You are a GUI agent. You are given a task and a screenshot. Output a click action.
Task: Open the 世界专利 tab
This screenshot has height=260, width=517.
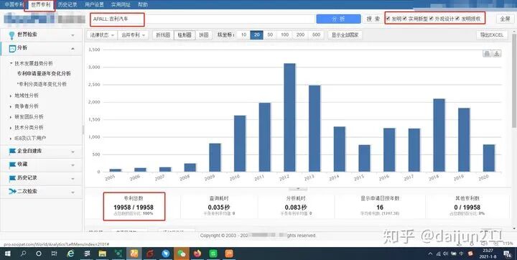pos(41,4)
